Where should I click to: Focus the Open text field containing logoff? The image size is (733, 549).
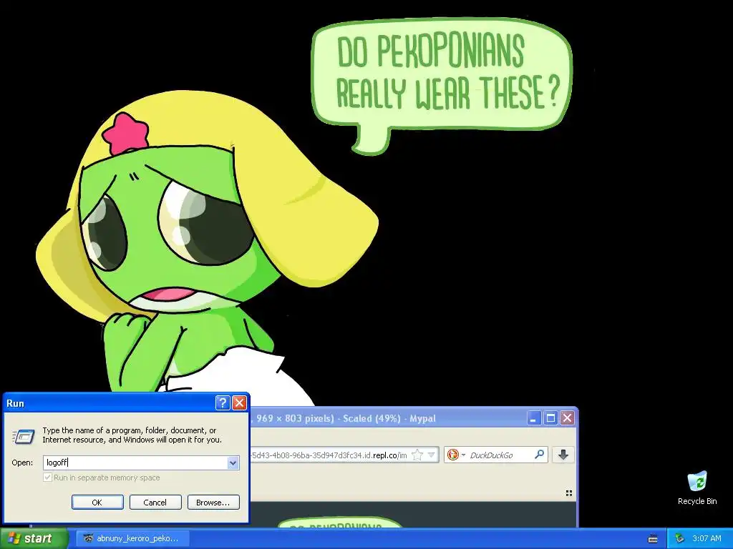pos(135,463)
